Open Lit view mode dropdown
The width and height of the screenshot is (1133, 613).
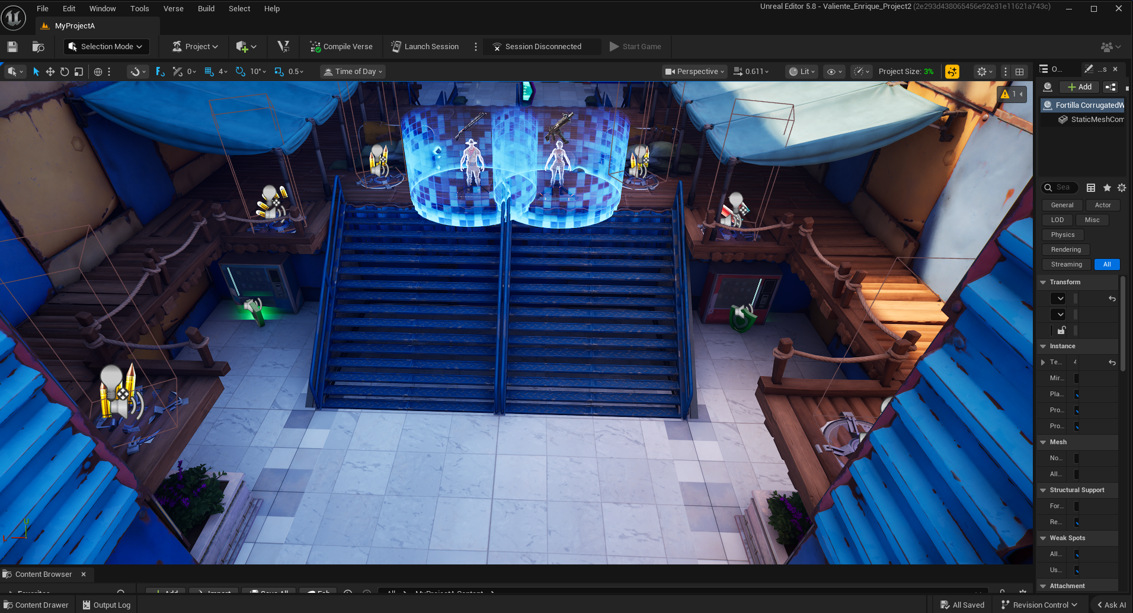click(x=802, y=72)
